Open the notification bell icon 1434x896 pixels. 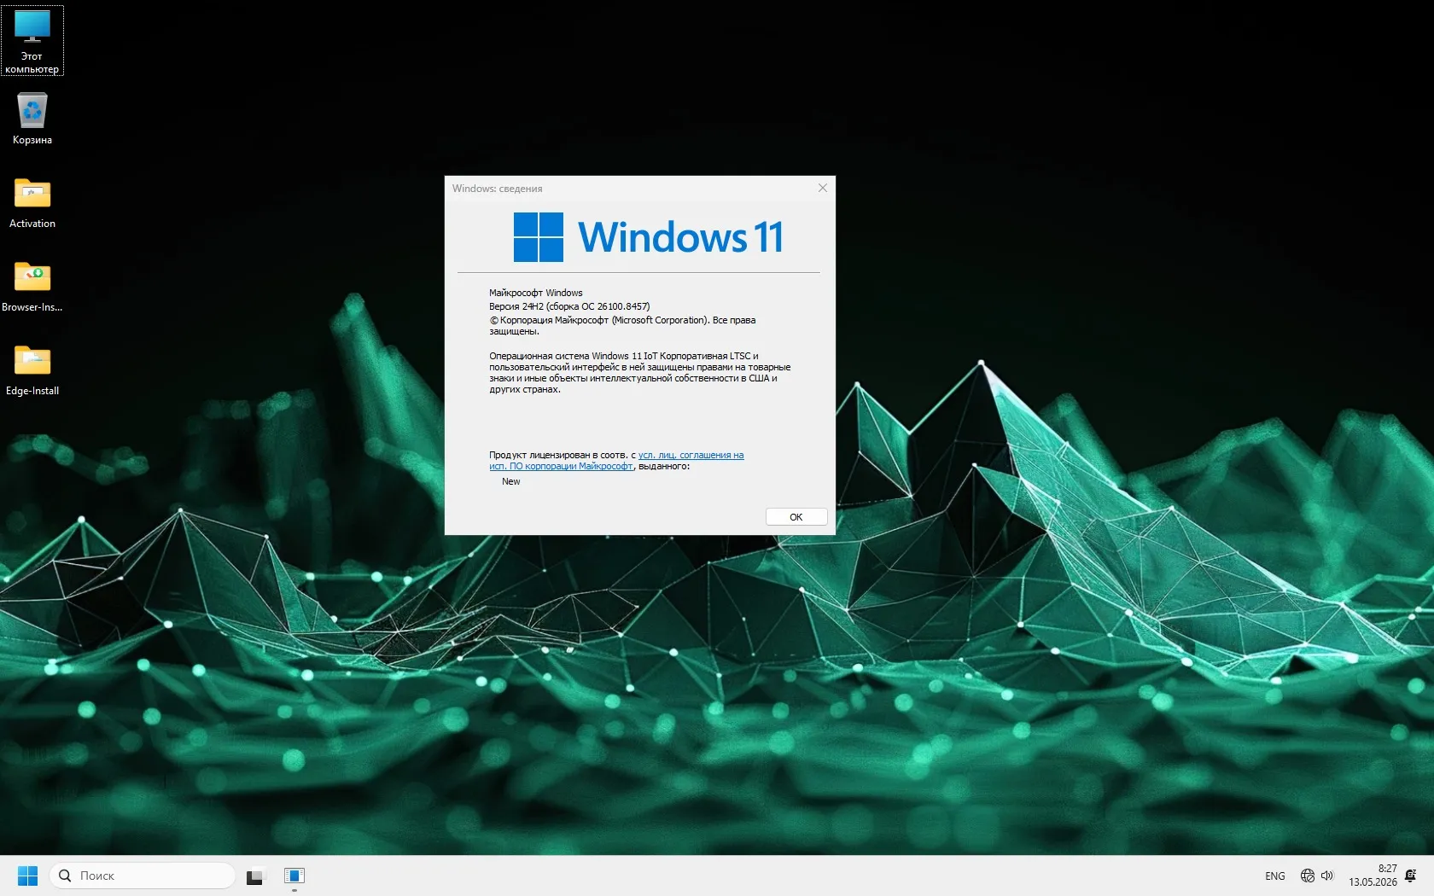(1411, 876)
